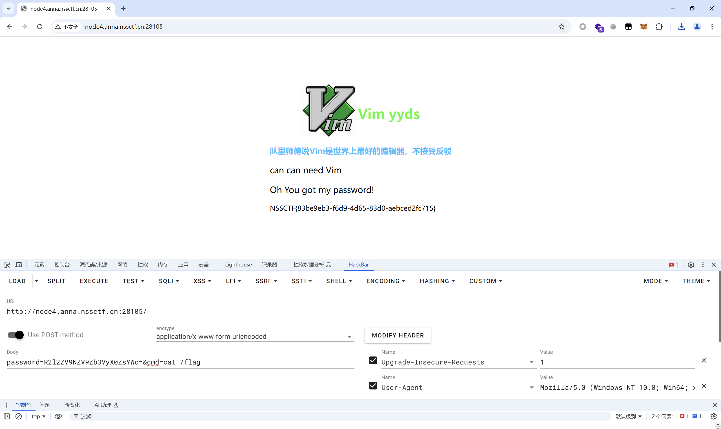The height and width of the screenshot is (429, 721).
Task: Uncheck the Upgrade-Insecure-Requests header checkbox
Action: 373,360
